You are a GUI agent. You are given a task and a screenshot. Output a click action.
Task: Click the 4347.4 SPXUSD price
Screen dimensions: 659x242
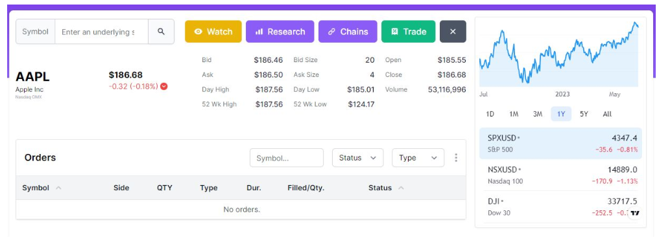(625, 138)
